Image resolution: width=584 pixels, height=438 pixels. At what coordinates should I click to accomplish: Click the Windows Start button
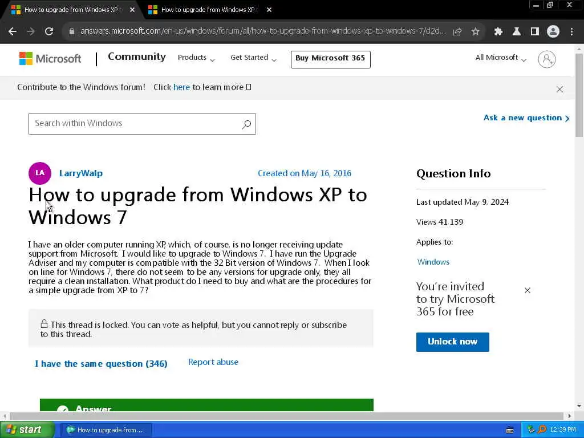click(x=27, y=430)
